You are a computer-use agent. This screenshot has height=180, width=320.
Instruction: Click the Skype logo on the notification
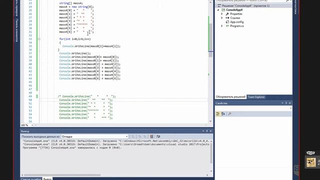click(x=310, y=152)
